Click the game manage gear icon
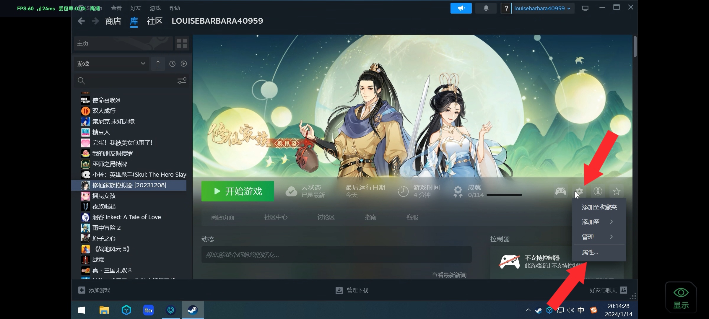The height and width of the screenshot is (319, 709). [579, 191]
